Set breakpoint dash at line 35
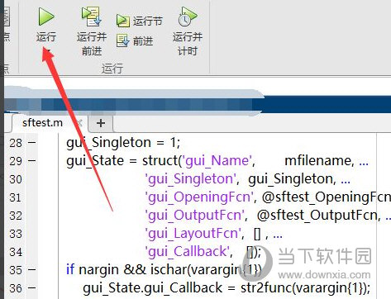The image size is (391, 299). pyautogui.click(x=32, y=270)
